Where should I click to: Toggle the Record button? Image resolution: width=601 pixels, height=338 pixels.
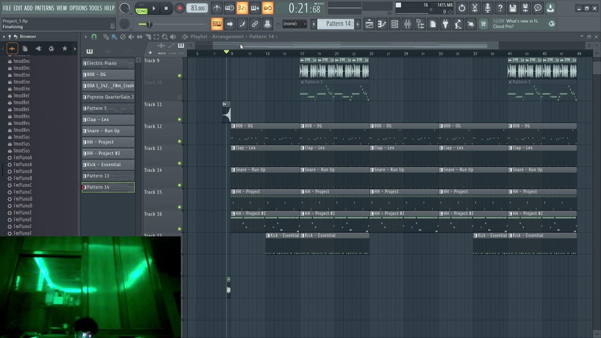[x=179, y=8]
